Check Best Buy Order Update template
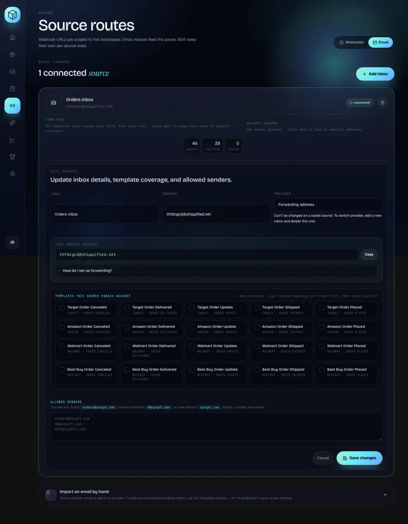This screenshot has width=408, height=524. point(192,370)
